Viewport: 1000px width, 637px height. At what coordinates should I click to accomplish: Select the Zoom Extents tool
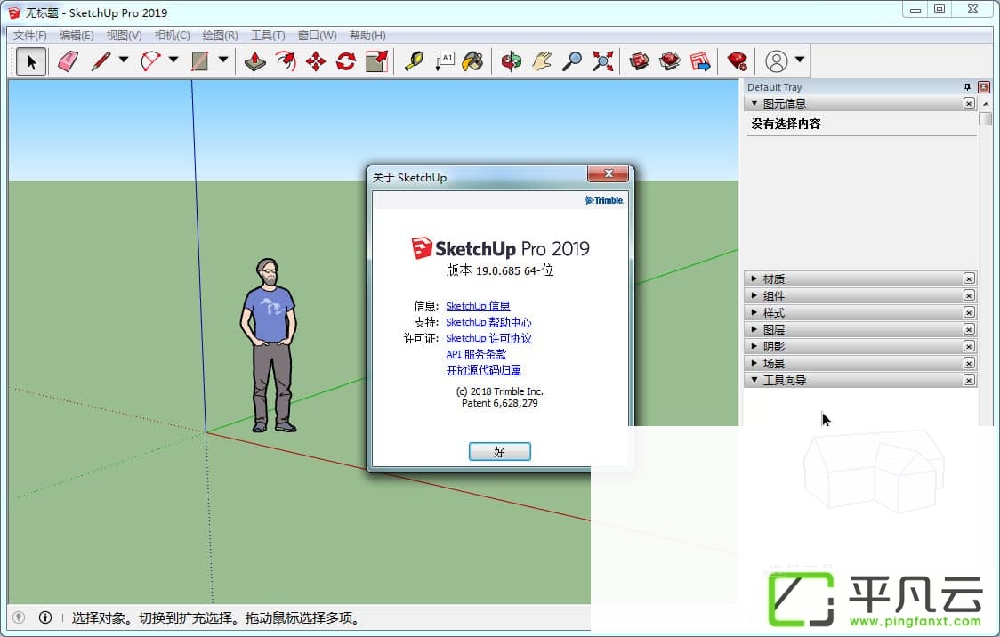point(602,62)
